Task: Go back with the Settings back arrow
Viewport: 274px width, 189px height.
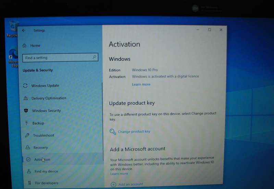Action: [24, 30]
